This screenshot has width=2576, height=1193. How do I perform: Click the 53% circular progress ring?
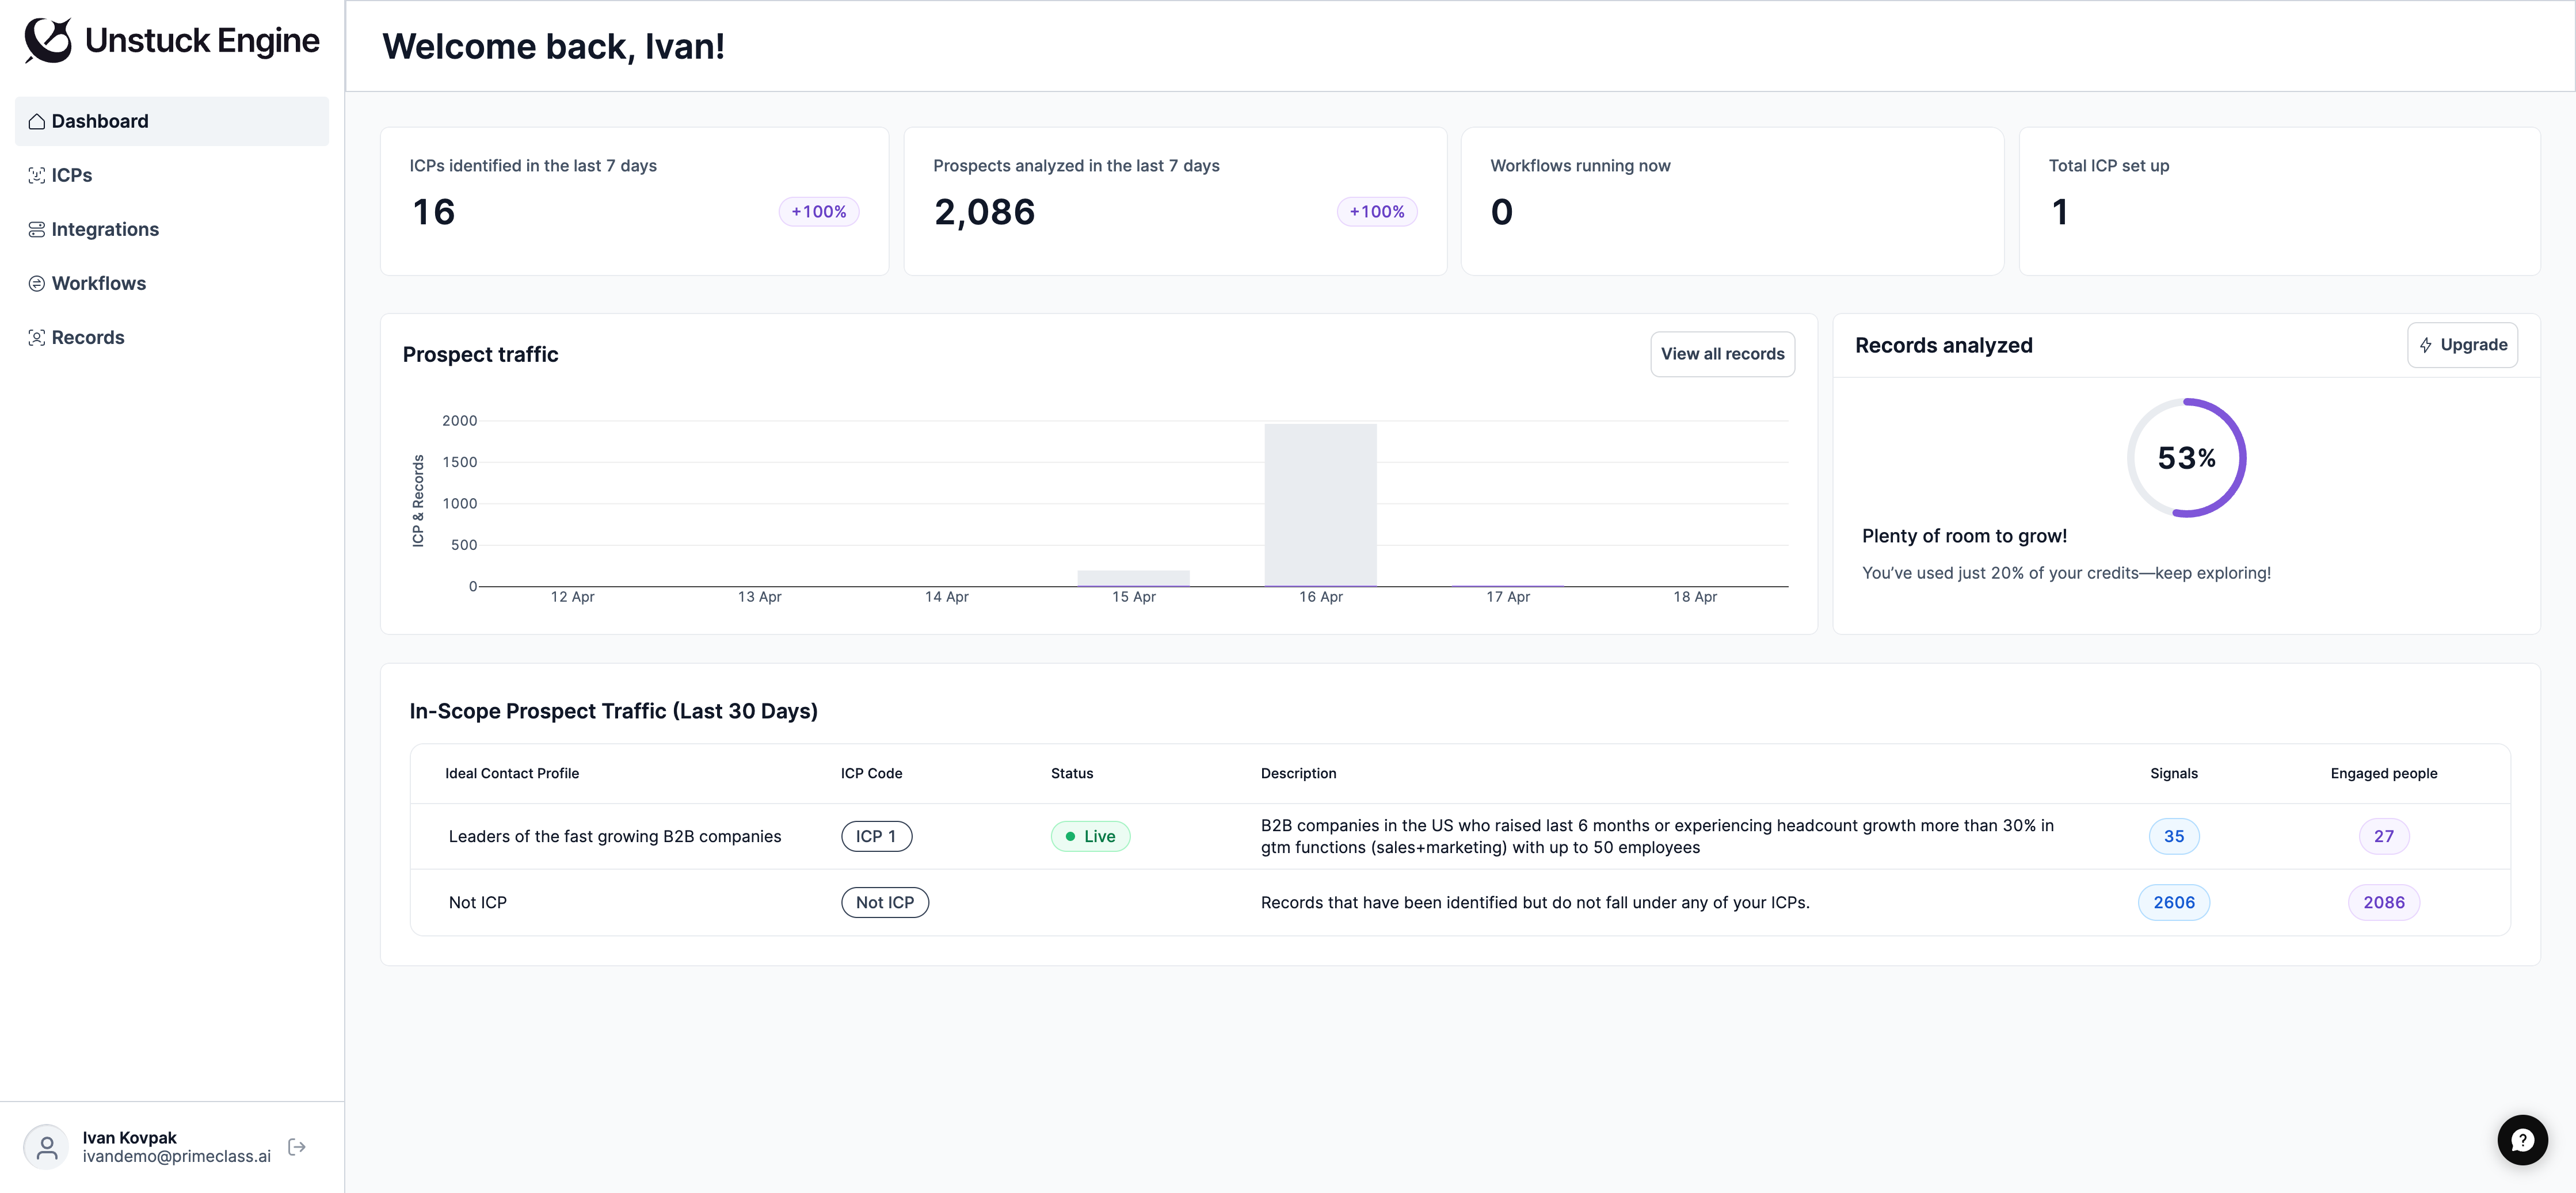[2186, 458]
